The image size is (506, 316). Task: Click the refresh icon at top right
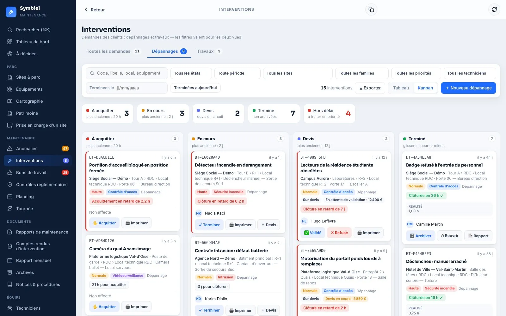coord(494,9)
